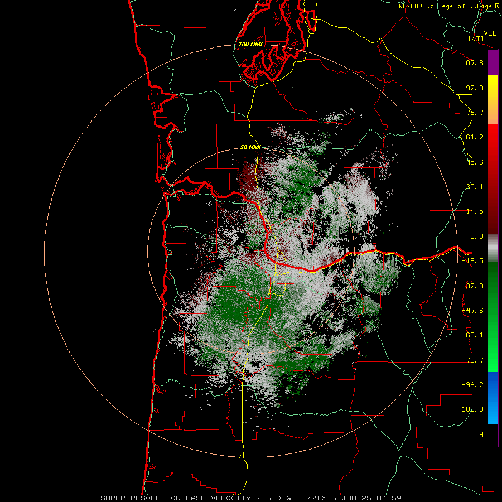This screenshot has width=502, height=502.
Task: Click the blue segment of velocity color bar
Action: point(493,398)
